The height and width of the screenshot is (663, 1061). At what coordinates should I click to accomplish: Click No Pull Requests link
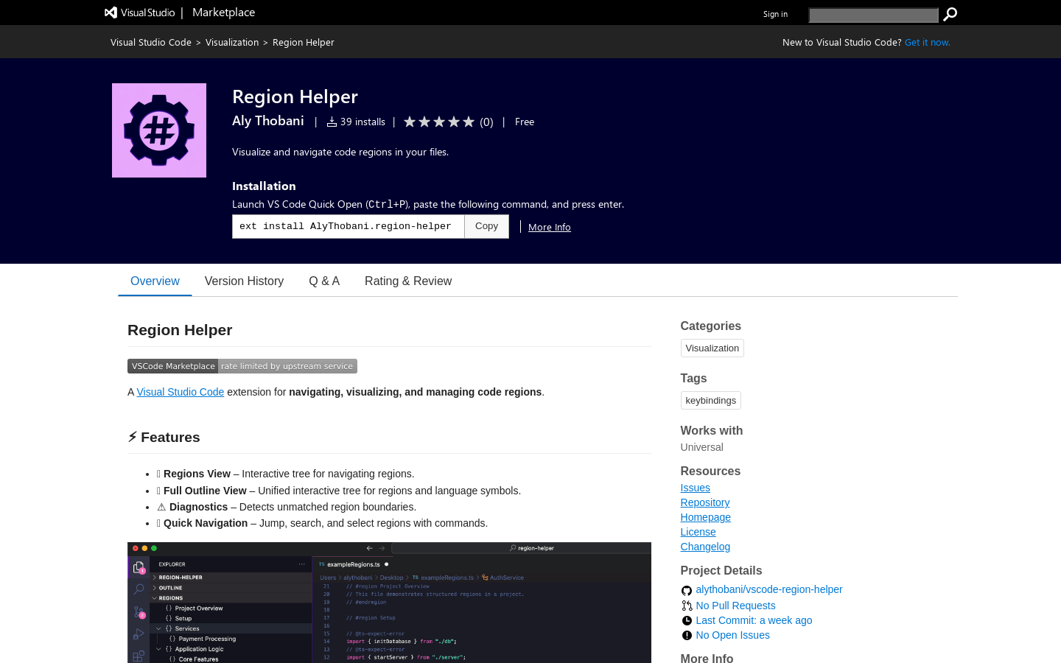pos(736,606)
